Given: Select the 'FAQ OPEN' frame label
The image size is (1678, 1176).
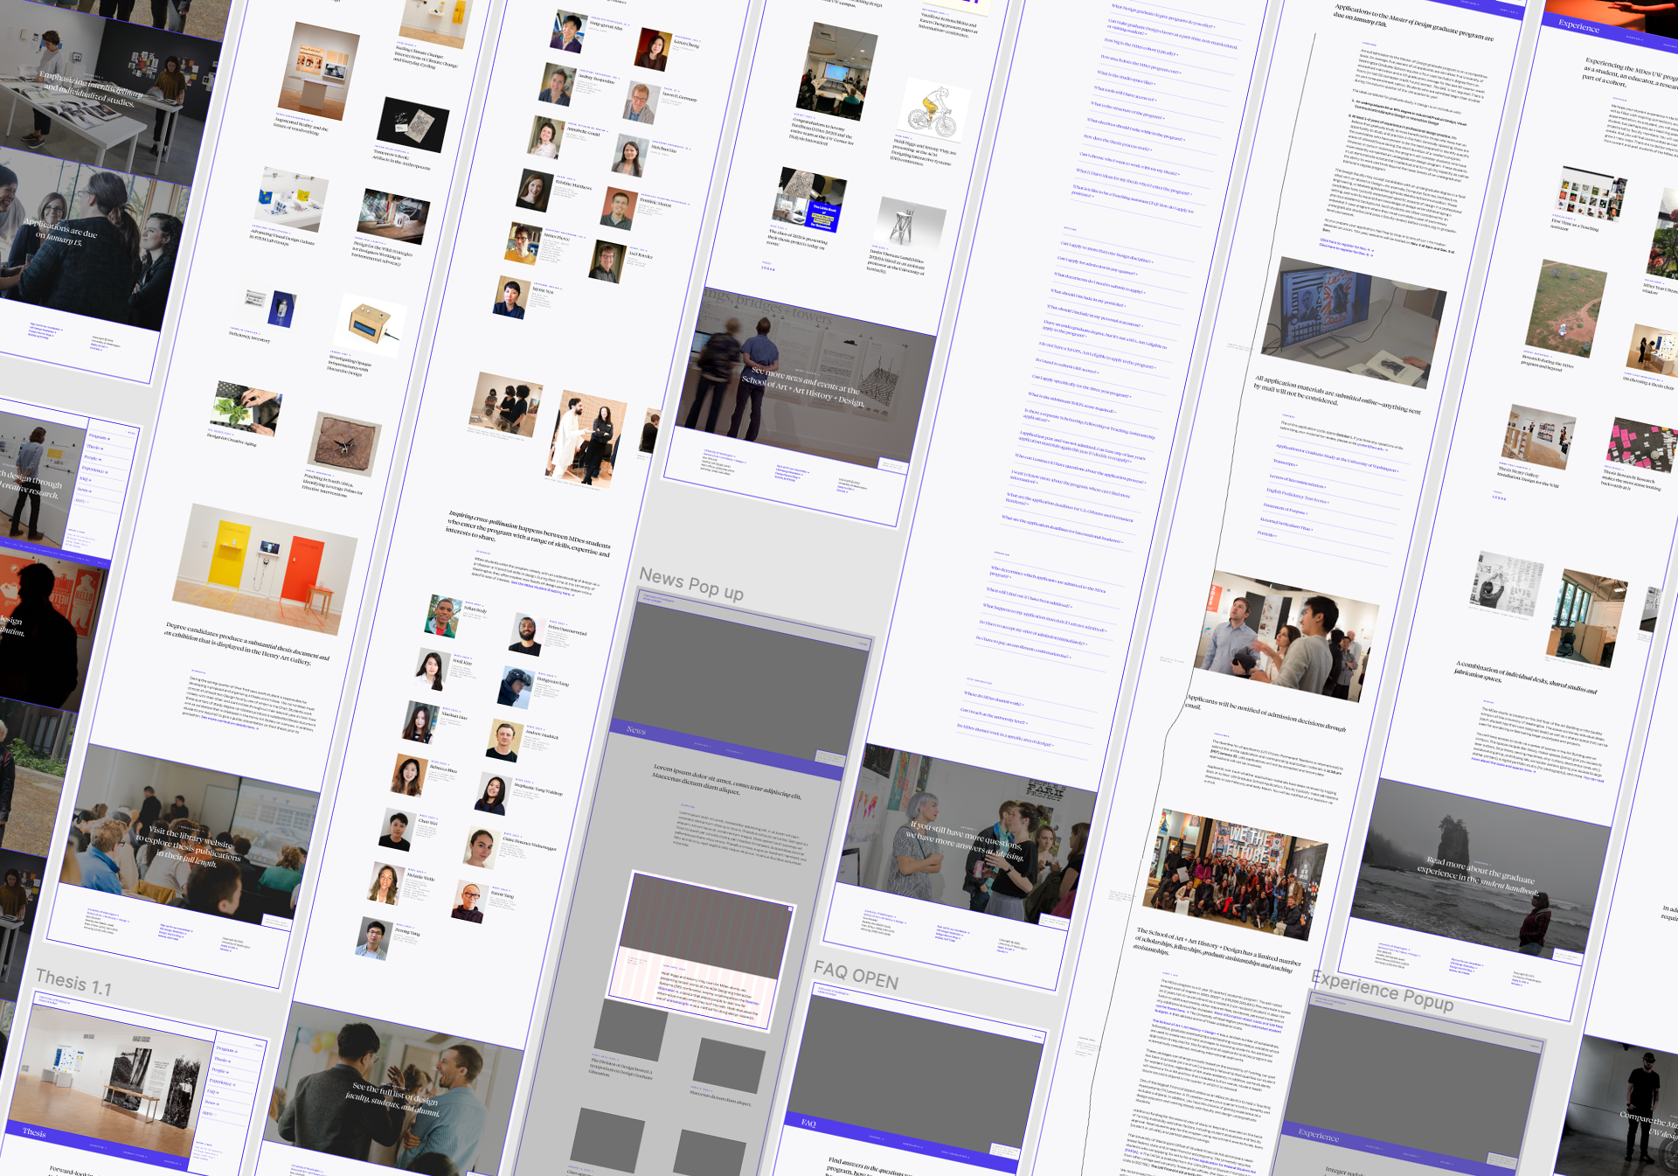Looking at the screenshot, I should pos(856,975).
